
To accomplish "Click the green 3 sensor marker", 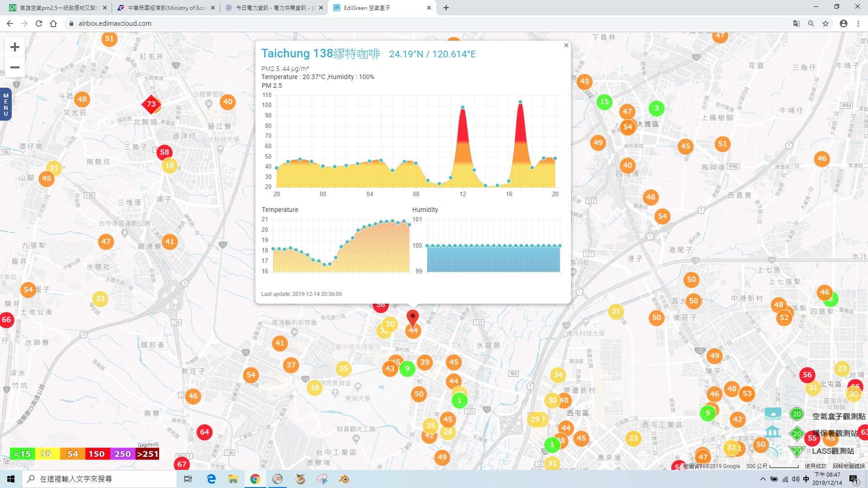I will tap(656, 108).
